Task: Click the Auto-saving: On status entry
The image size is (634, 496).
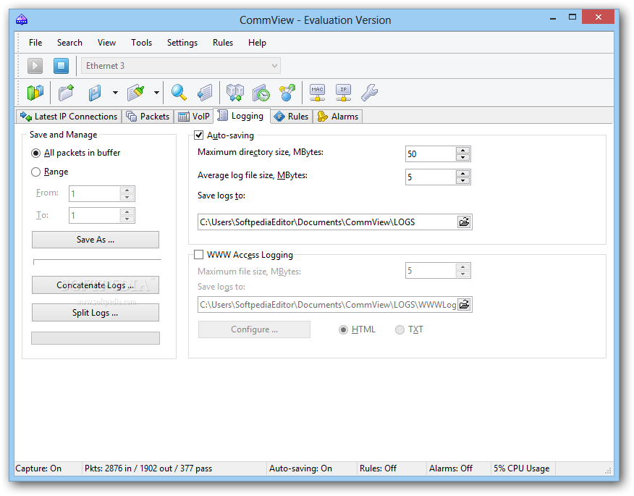Action: (301, 468)
